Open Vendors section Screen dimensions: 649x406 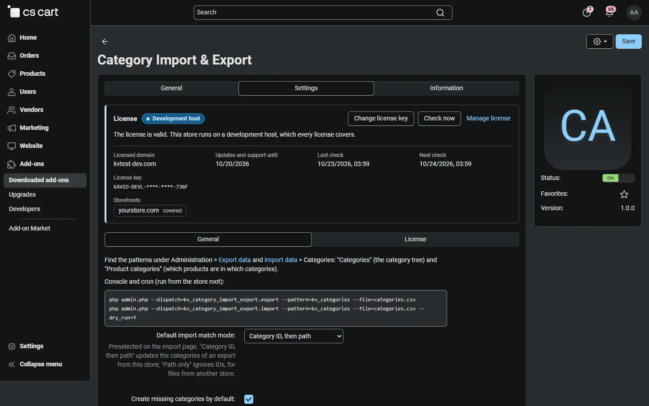[26, 110]
